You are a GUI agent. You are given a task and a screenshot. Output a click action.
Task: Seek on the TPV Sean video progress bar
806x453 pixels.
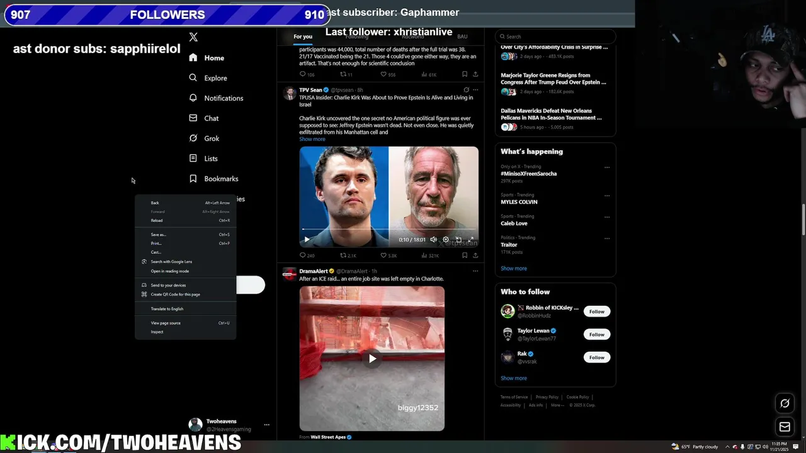click(389, 230)
